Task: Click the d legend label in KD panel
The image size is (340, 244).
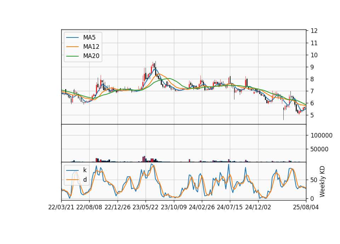Action: [x=85, y=180]
